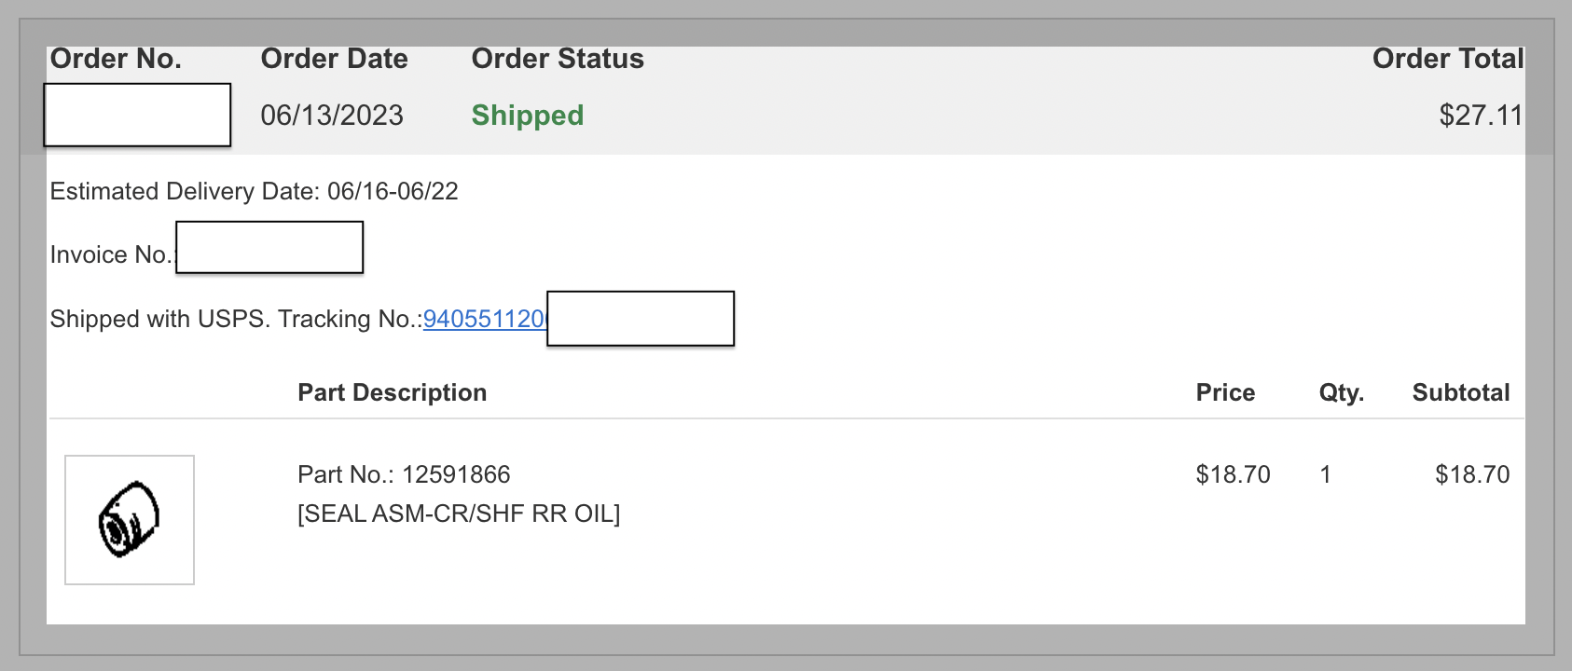Select the Part No. 12591866 text
This screenshot has width=1572, height=671.
coord(404,474)
